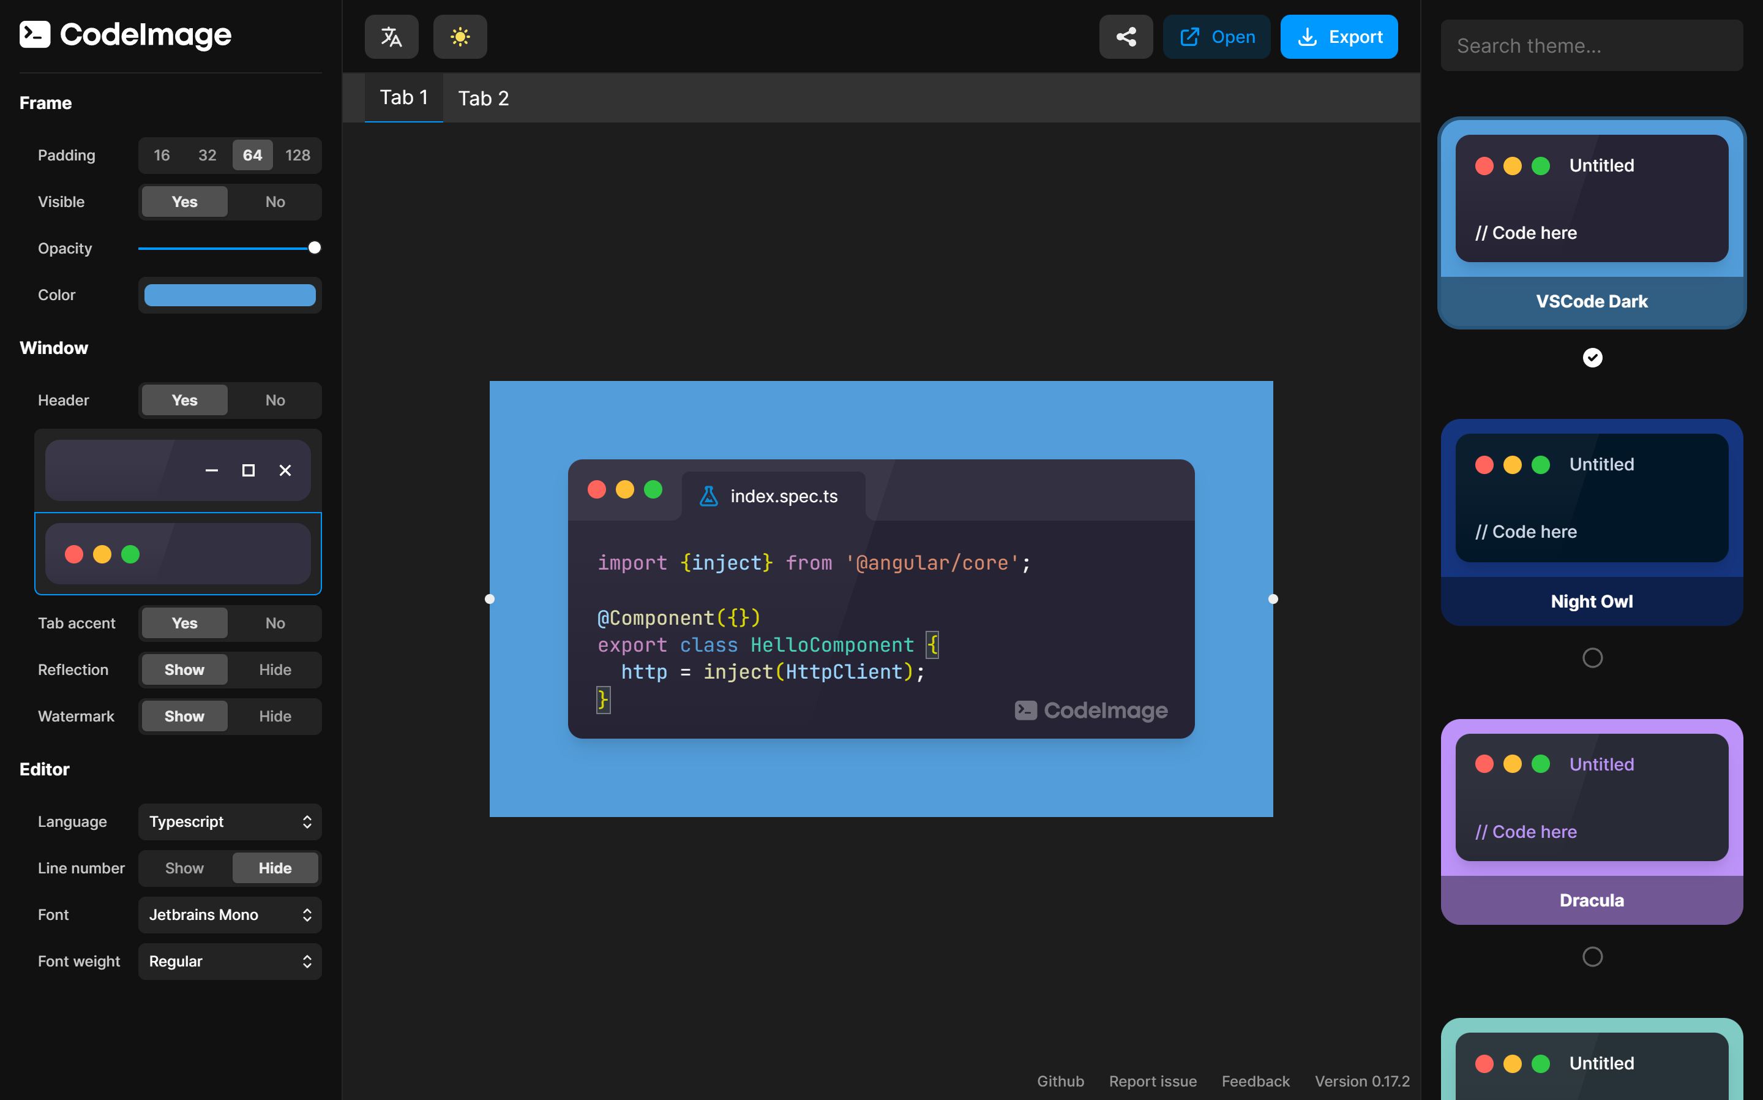The width and height of the screenshot is (1763, 1100).
Task: Show line numbers in the editor
Action: click(184, 868)
